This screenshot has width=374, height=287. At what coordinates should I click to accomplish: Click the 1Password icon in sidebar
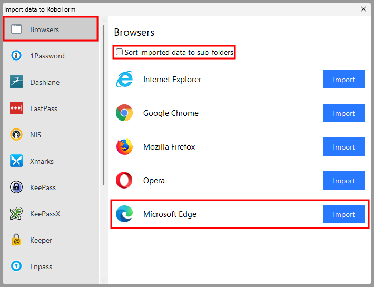click(16, 56)
